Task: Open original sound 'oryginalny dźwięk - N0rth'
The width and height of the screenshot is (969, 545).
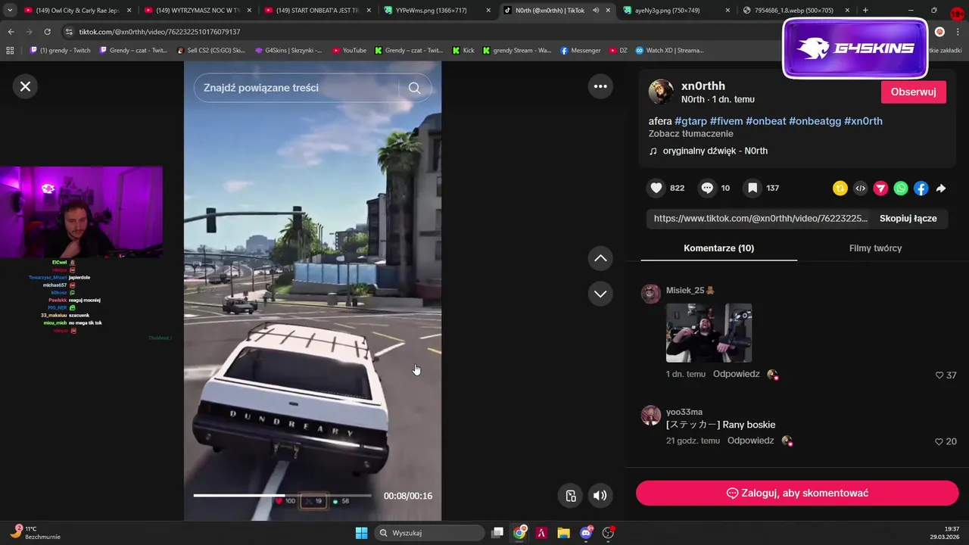Action: point(715,151)
